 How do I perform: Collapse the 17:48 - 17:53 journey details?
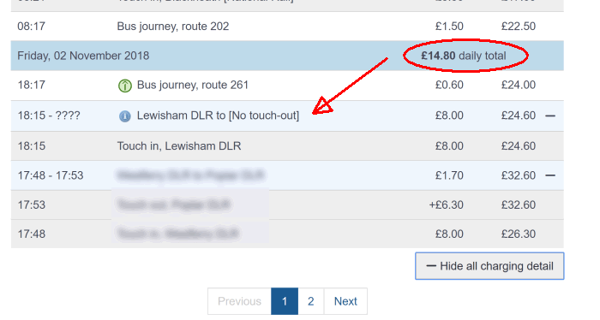(550, 175)
